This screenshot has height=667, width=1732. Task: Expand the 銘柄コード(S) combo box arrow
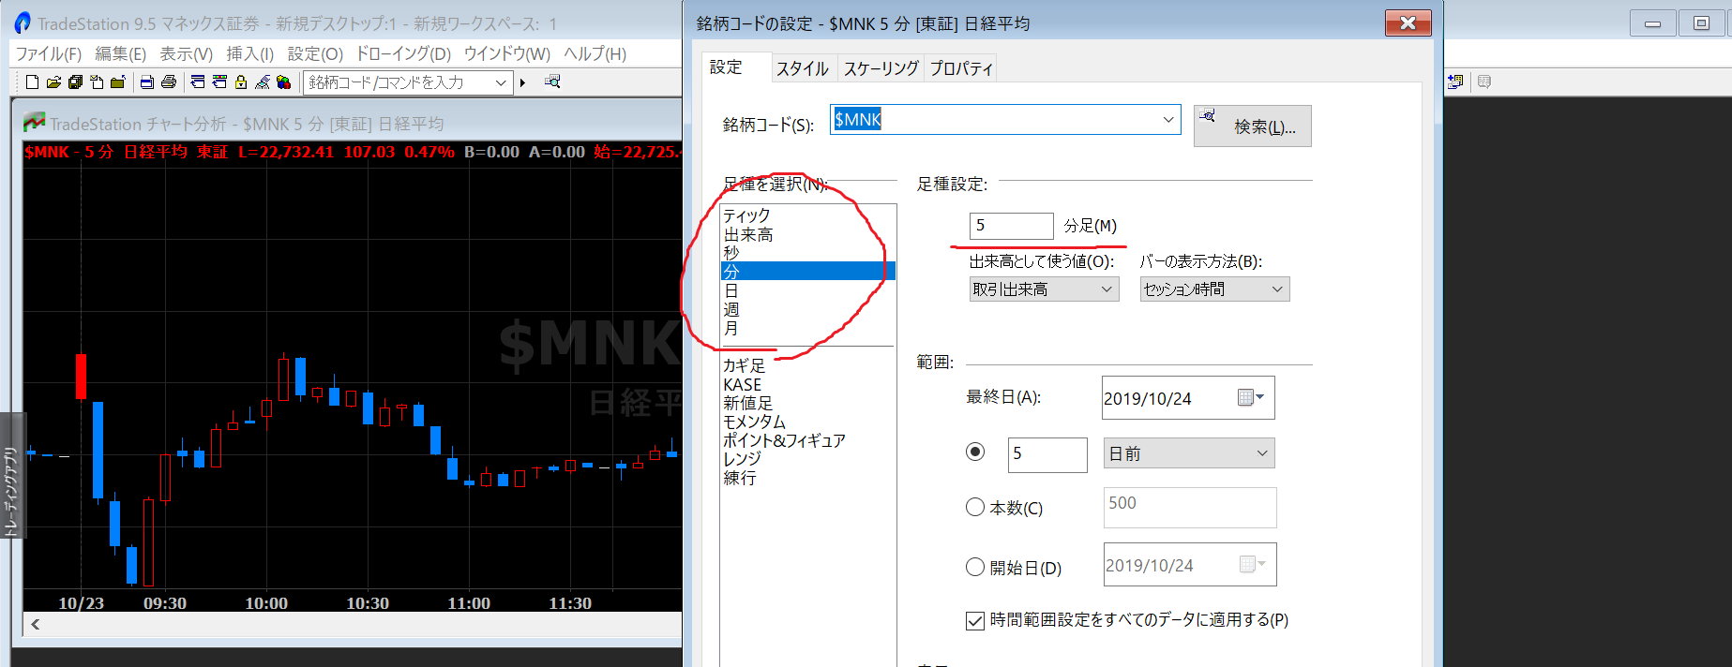click(1168, 119)
